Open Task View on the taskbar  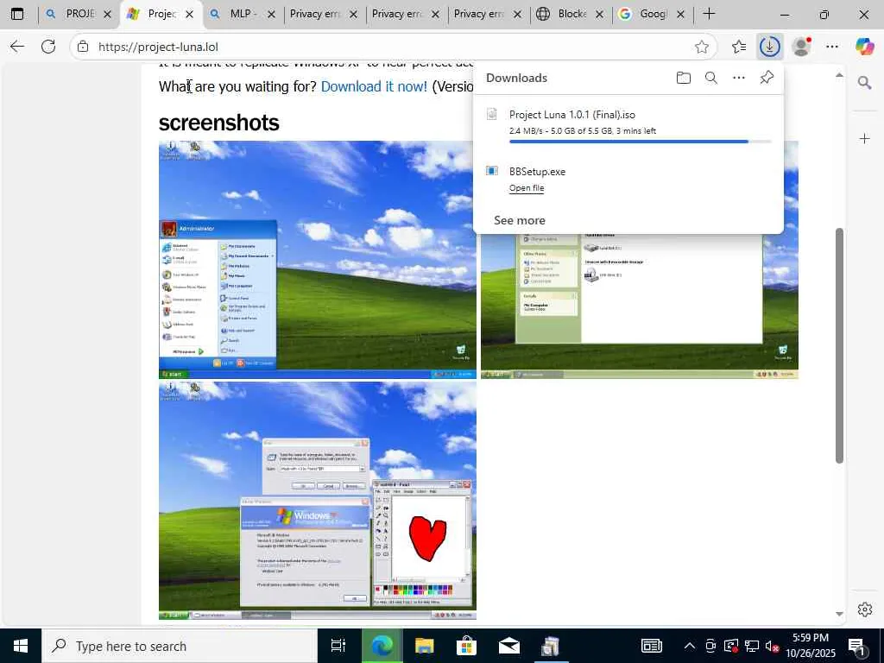point(338,646)
